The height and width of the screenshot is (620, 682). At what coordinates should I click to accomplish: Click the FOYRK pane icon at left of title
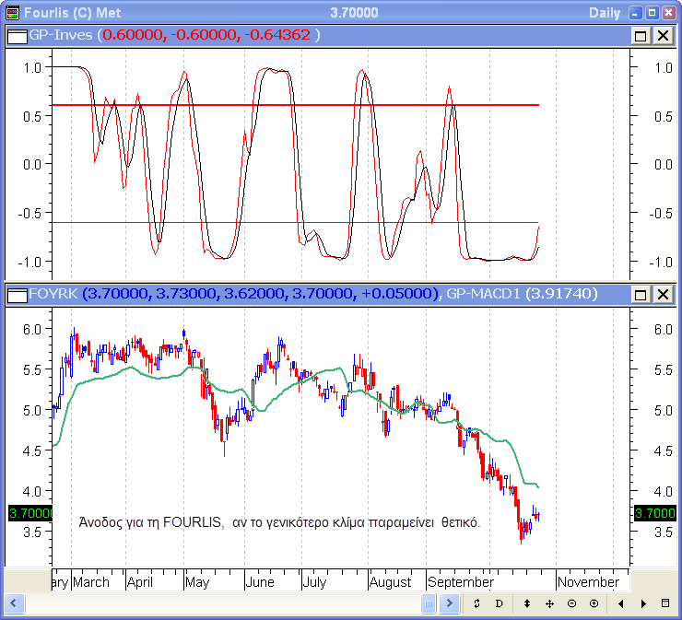[17, 294]
